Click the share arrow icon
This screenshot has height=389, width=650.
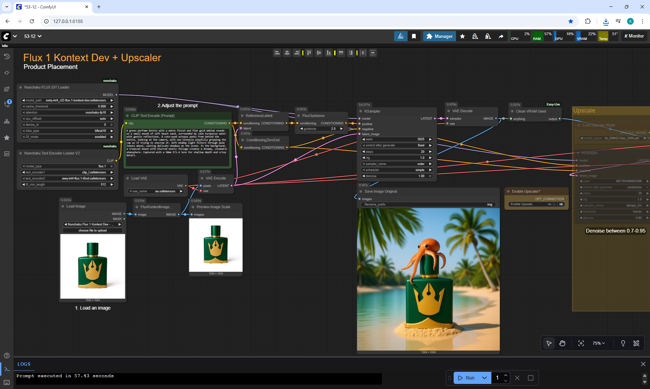[501, 36]
